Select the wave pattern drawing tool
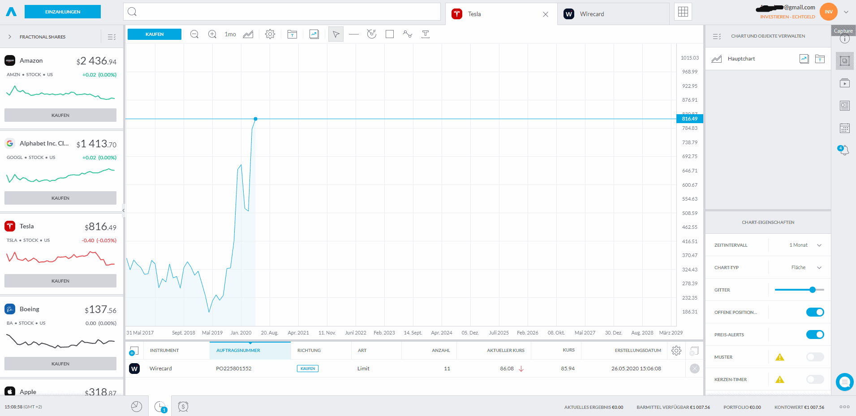 pyautogui.click(x=407, y=34)
